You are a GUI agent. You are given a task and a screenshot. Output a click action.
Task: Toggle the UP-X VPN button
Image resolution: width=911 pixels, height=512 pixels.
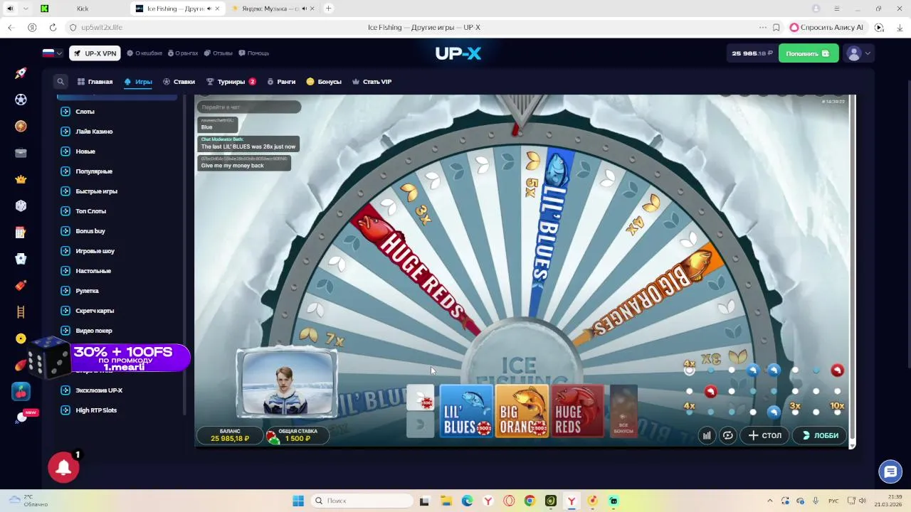95,53
